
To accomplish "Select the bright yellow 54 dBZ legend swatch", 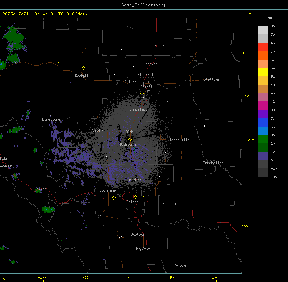I will coord(263,72).
